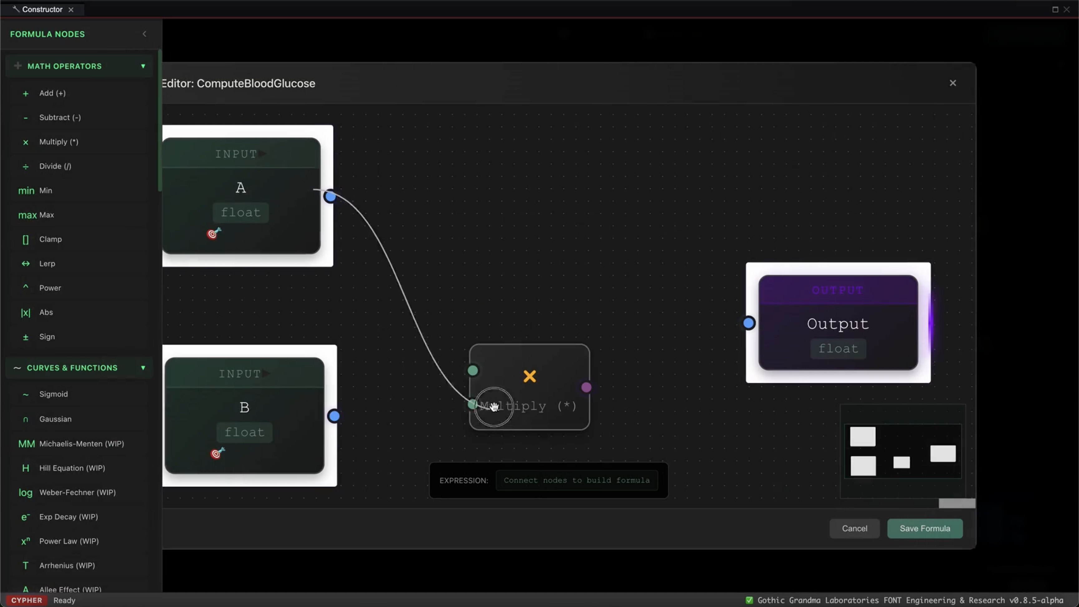Cancel formula editing
Viewport: 1079px width, 607px height.
[855, 528]
